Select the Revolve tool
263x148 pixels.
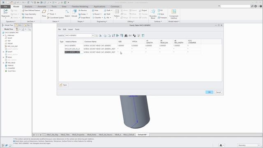coord(83,10)
